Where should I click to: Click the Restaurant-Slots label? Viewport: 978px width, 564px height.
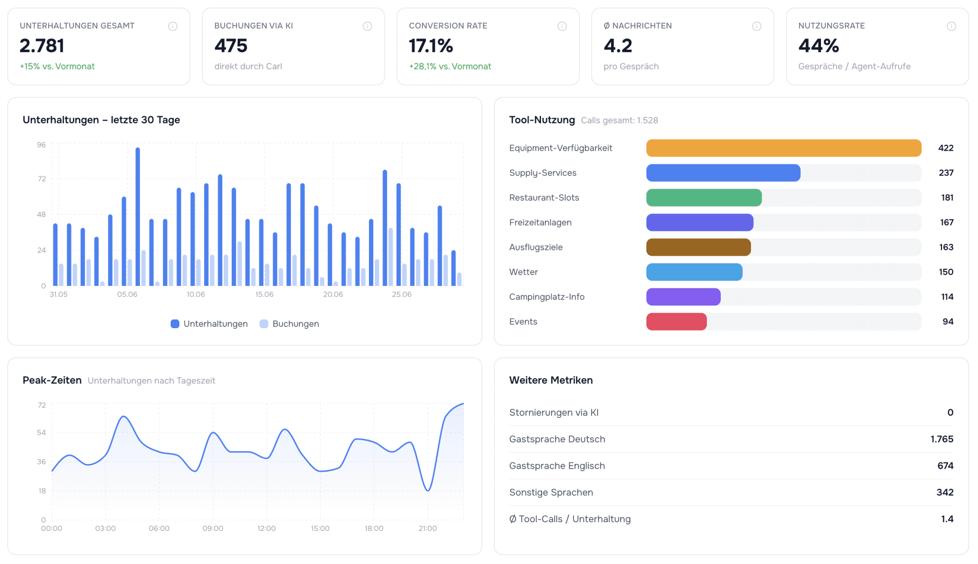(x=544, y=198)
